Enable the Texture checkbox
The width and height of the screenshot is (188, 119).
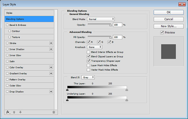tap(10, 37)
